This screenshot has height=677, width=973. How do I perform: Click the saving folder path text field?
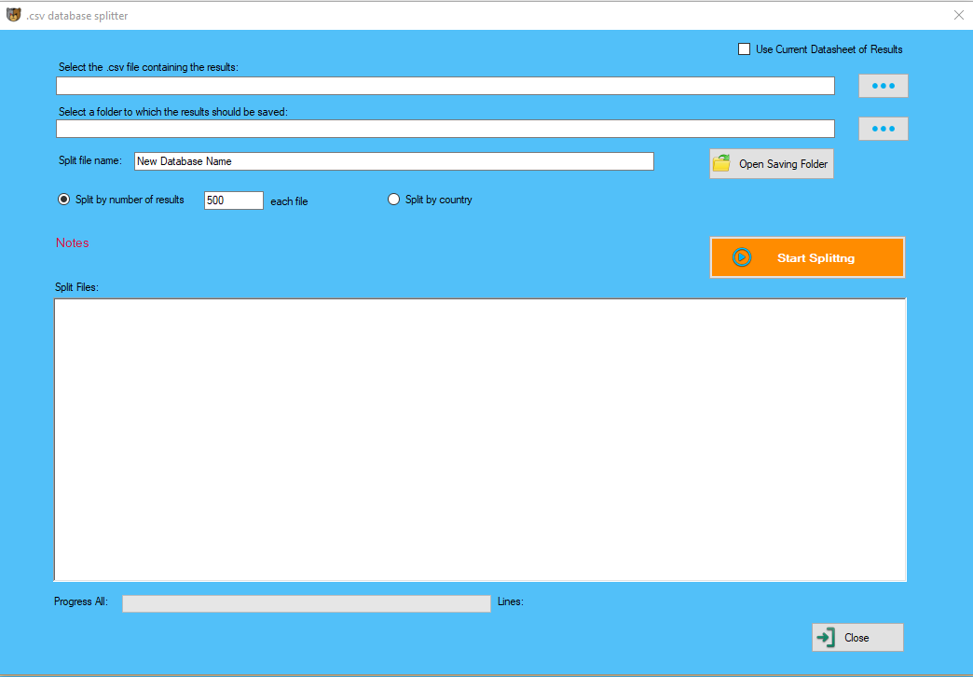[x=445, y=129]
